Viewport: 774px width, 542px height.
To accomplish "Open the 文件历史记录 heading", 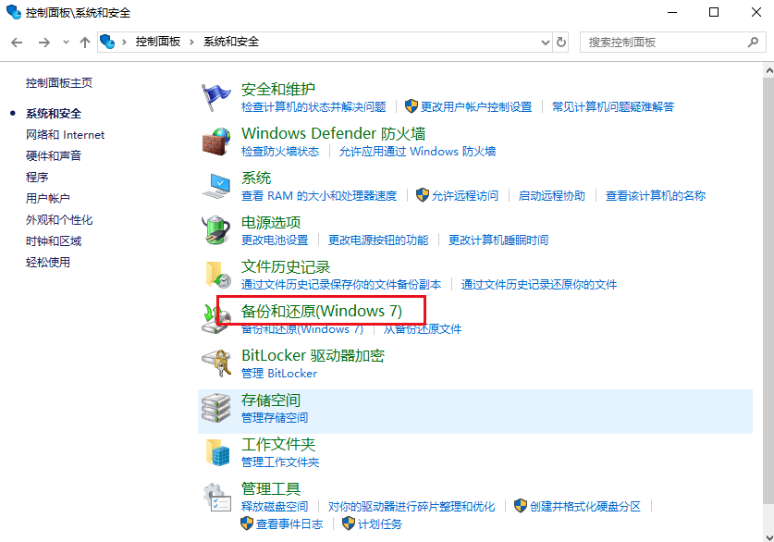I will [x=286, y=267].
